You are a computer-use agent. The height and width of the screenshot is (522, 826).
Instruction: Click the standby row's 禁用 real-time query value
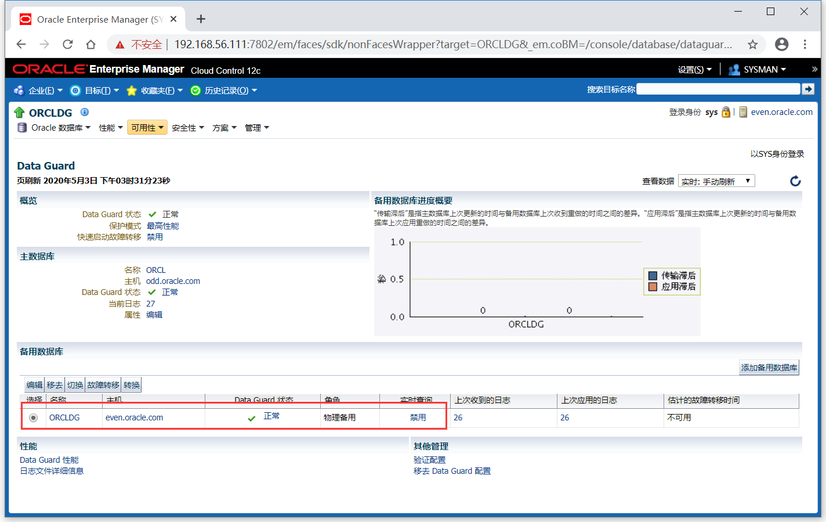(418, 417)
